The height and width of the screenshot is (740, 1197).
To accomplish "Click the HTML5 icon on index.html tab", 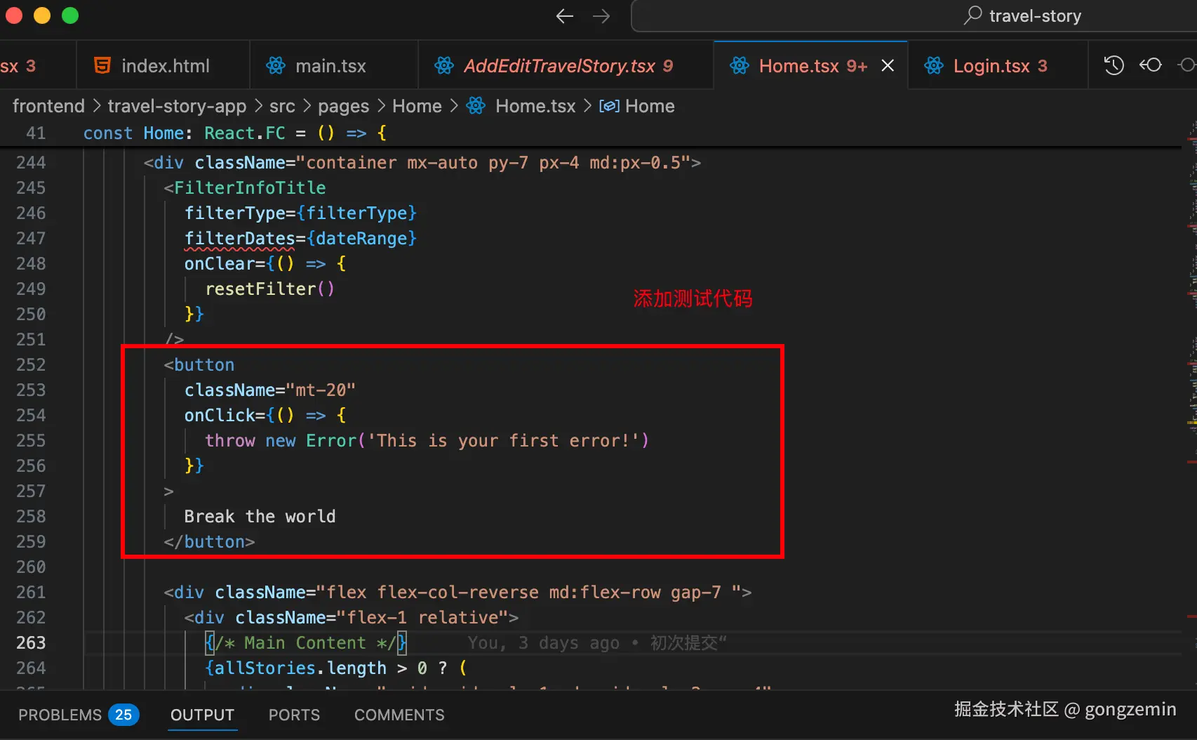I will click(x=102, y=66).
